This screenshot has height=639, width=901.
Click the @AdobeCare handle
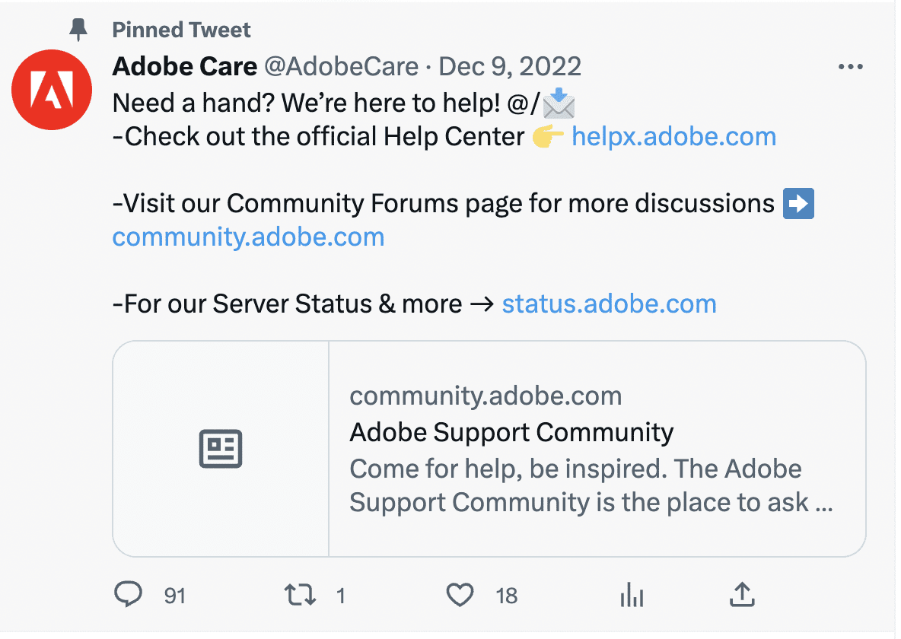tap(341, 67)
